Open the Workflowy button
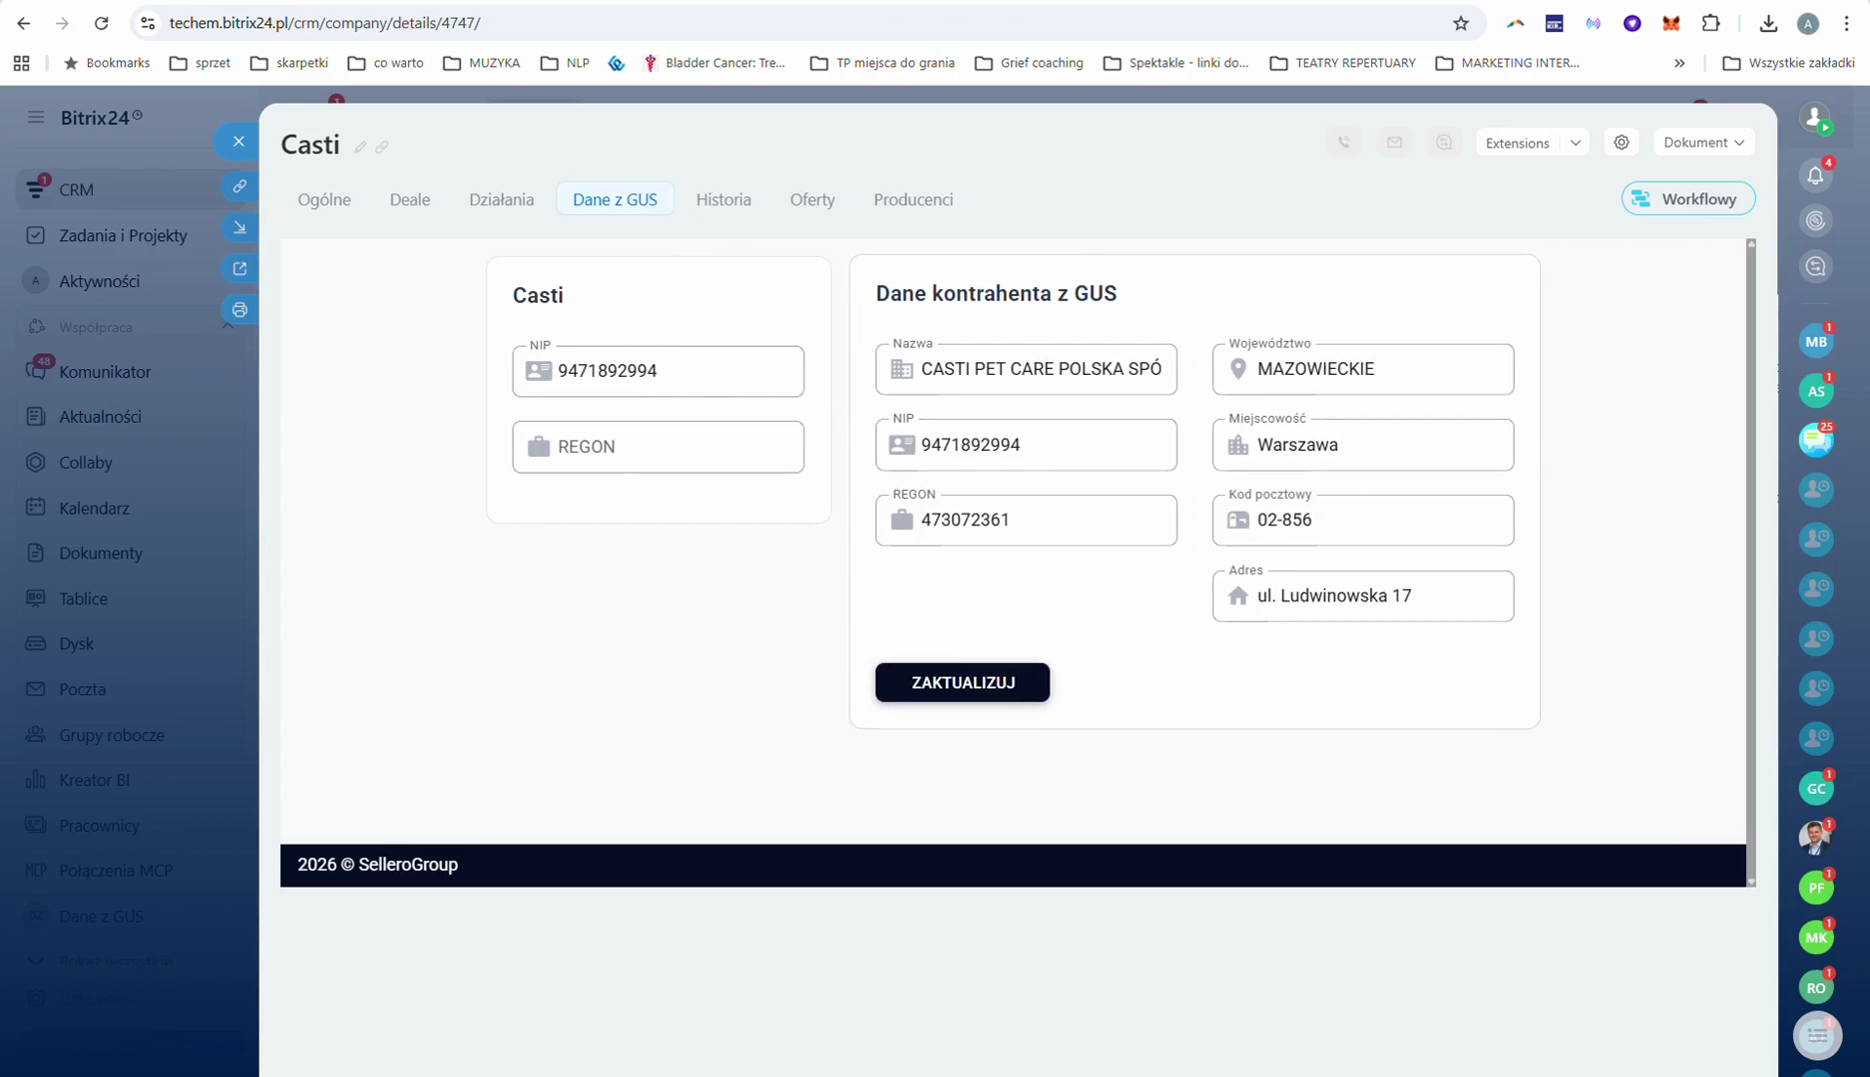This screenshot has width=1870, height=1077. pyautogui.click(x=1687, y=199)
